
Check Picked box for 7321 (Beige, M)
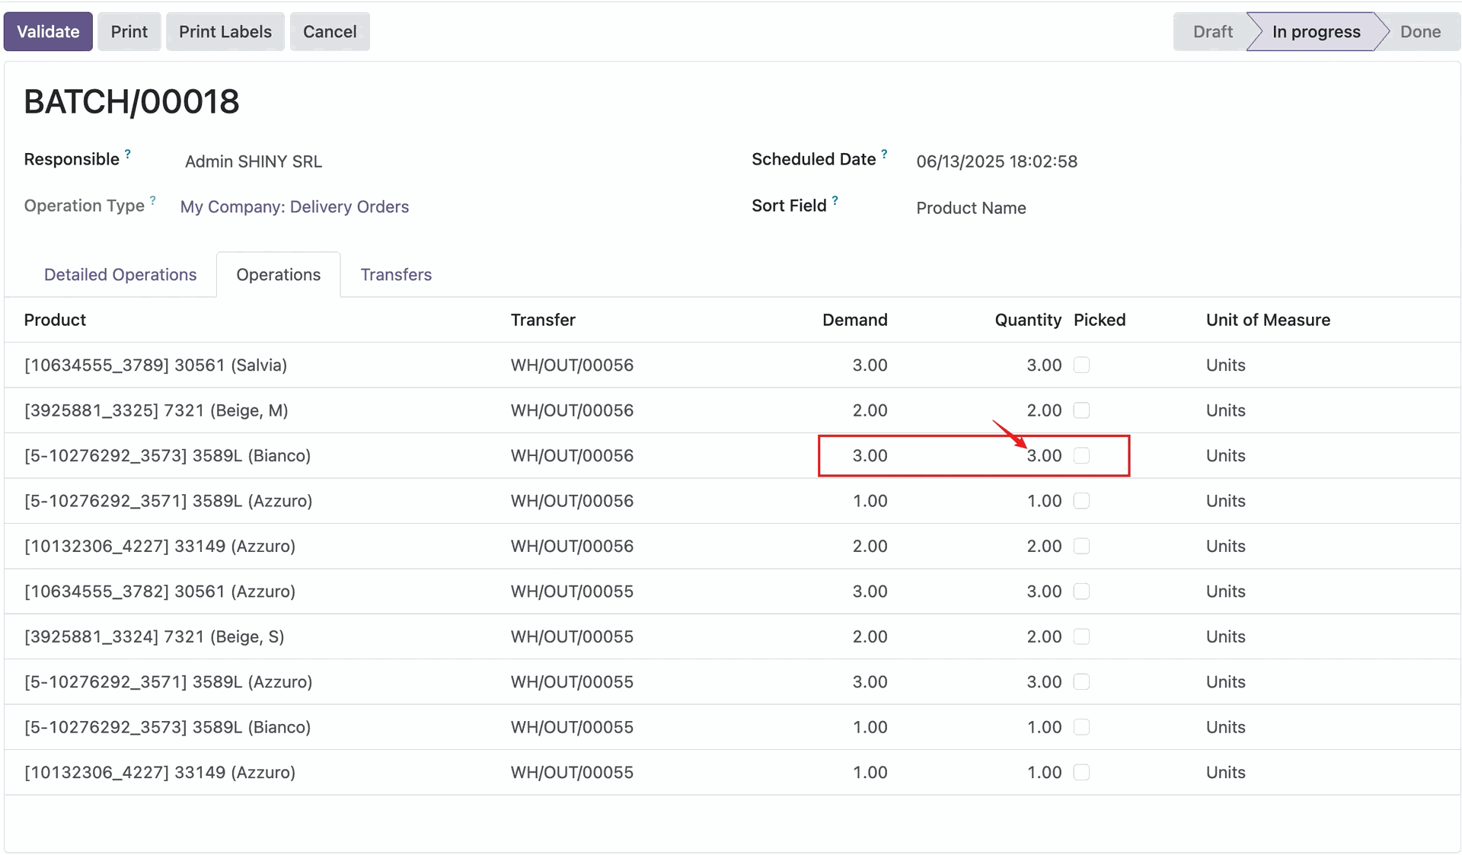pos(1081,410)
